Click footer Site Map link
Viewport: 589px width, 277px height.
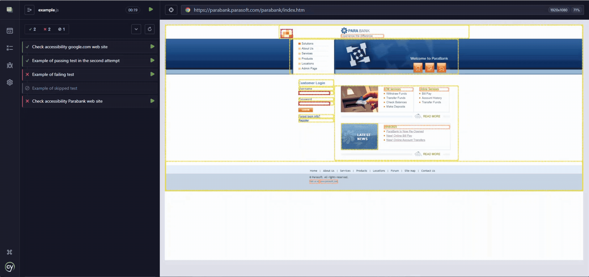coord(410,171)
